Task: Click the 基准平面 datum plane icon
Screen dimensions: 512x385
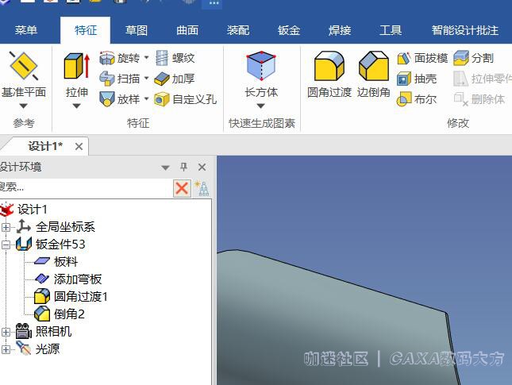Action: (24, 67)
